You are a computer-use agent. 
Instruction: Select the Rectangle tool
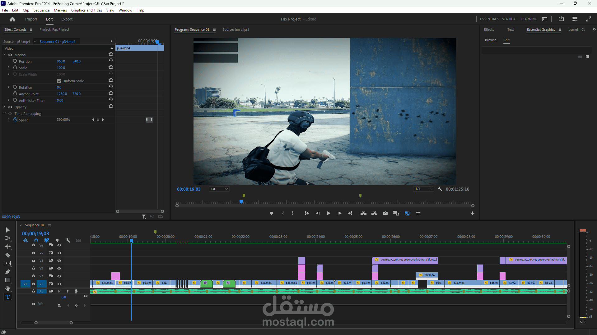point(8,280)
